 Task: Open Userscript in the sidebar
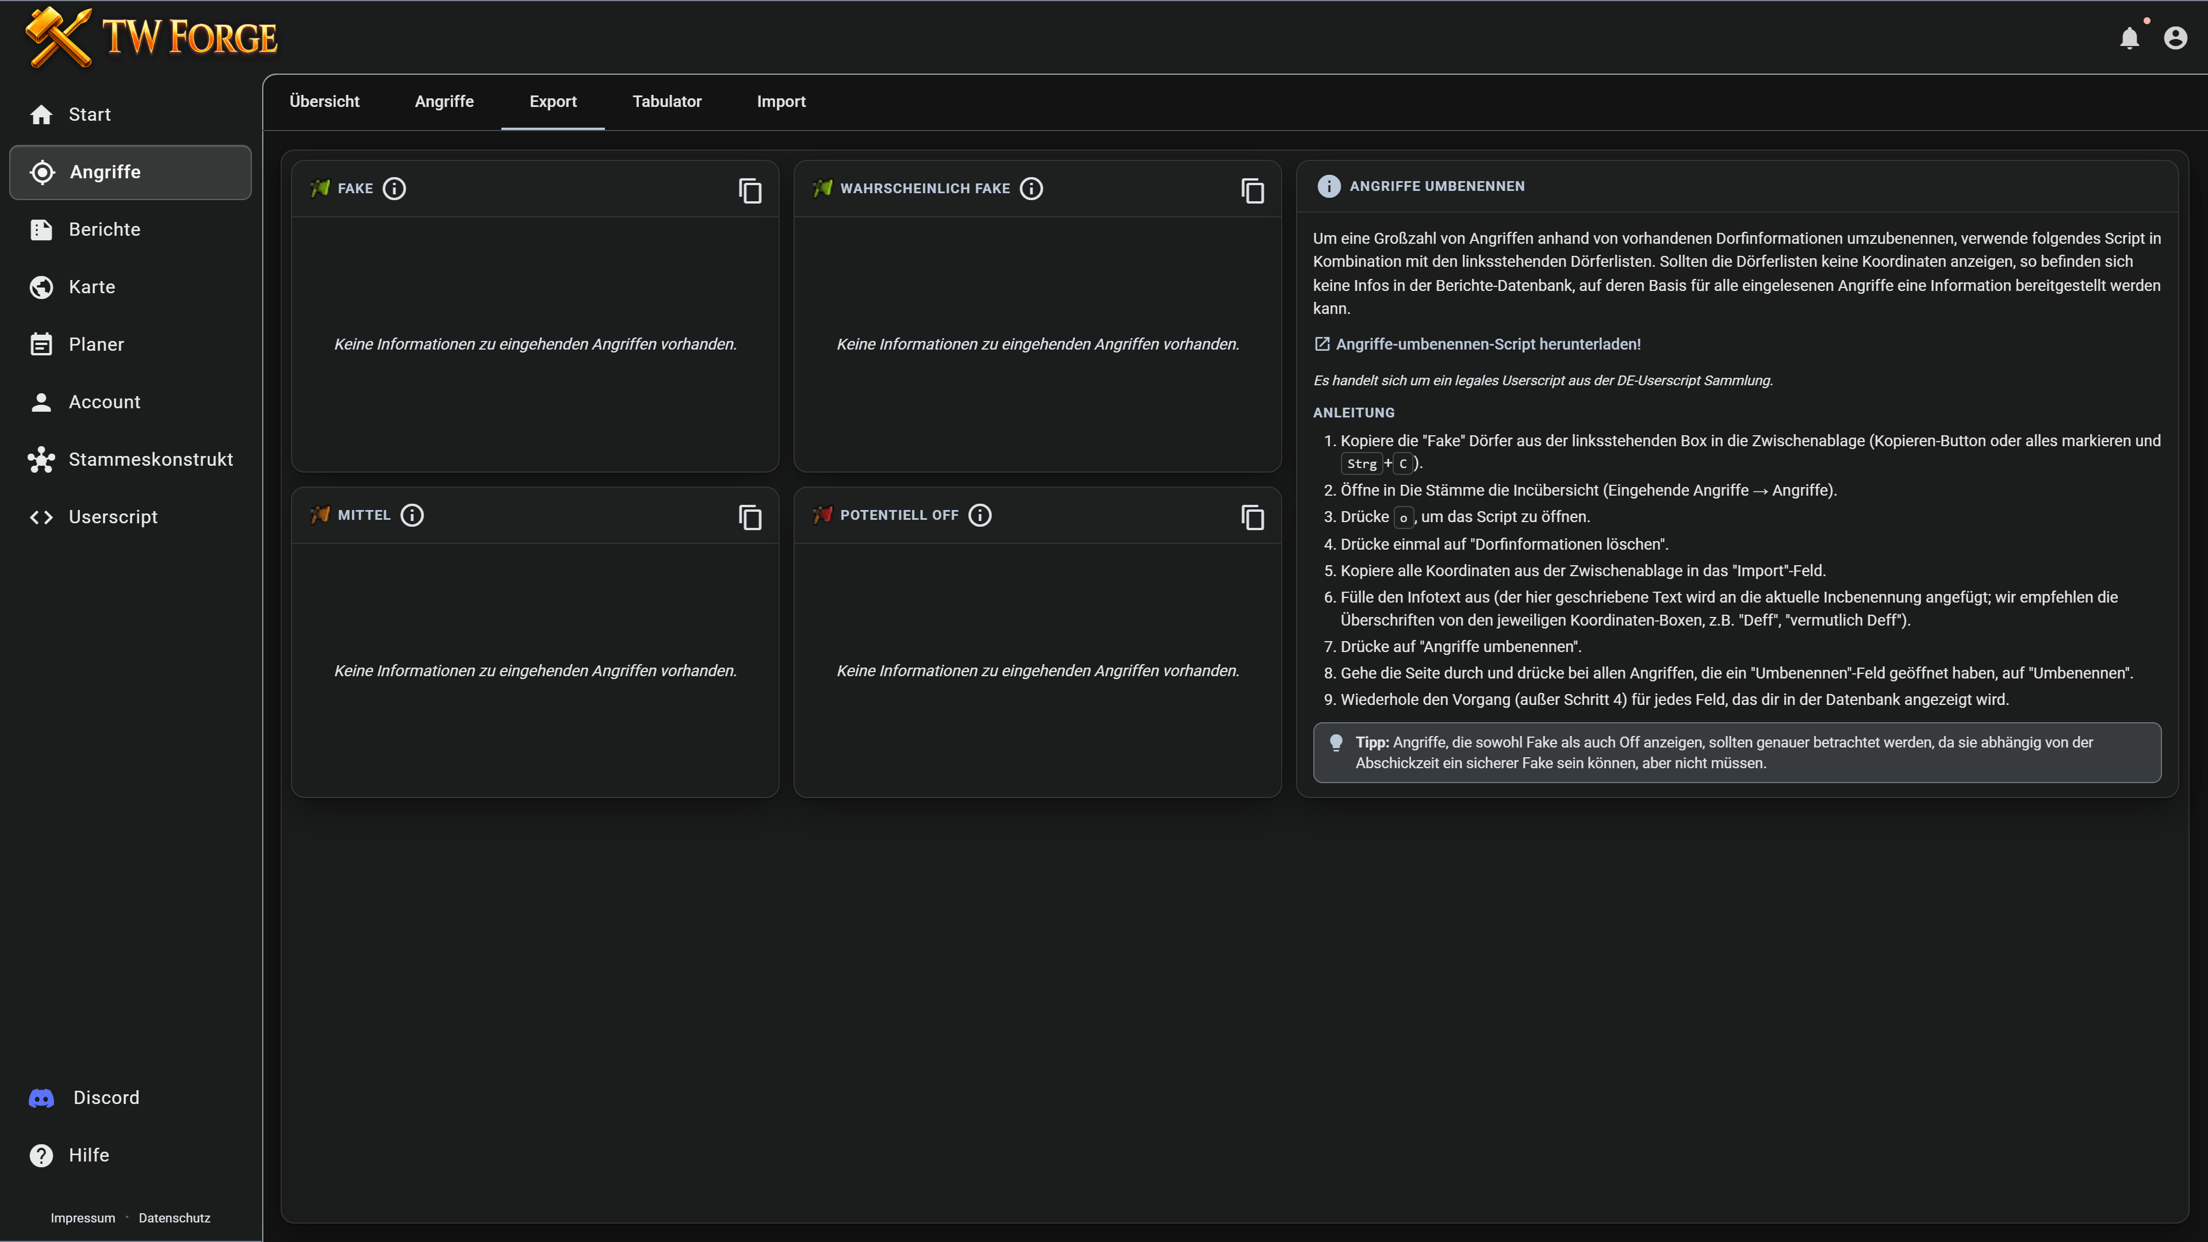point(131,516)
